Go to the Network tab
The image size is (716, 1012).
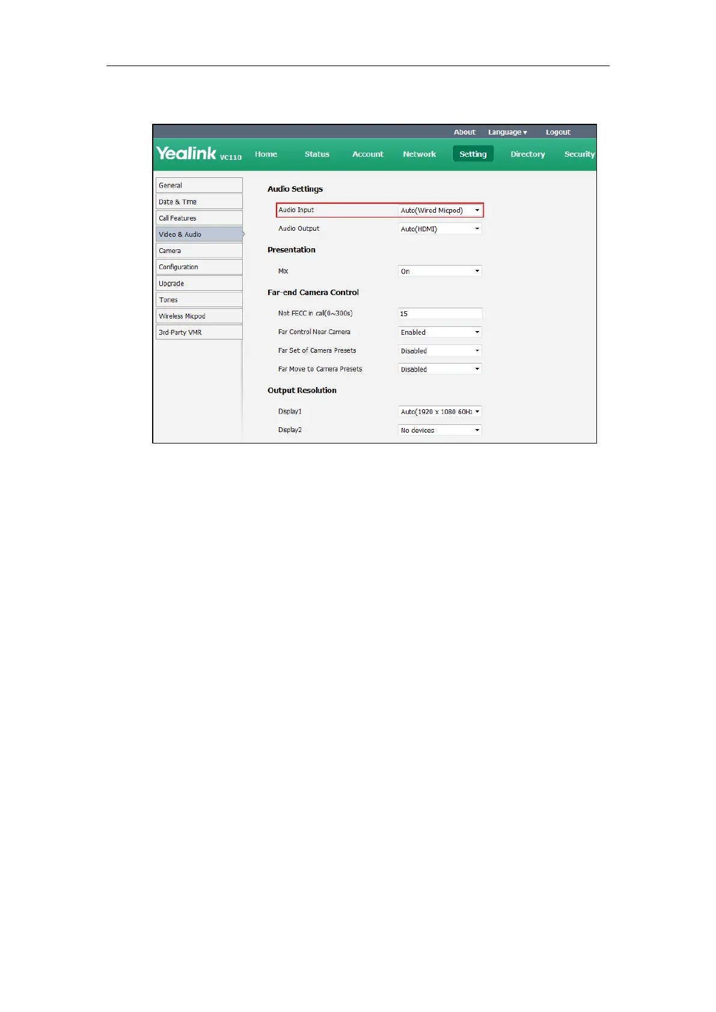tap(420, 154)
